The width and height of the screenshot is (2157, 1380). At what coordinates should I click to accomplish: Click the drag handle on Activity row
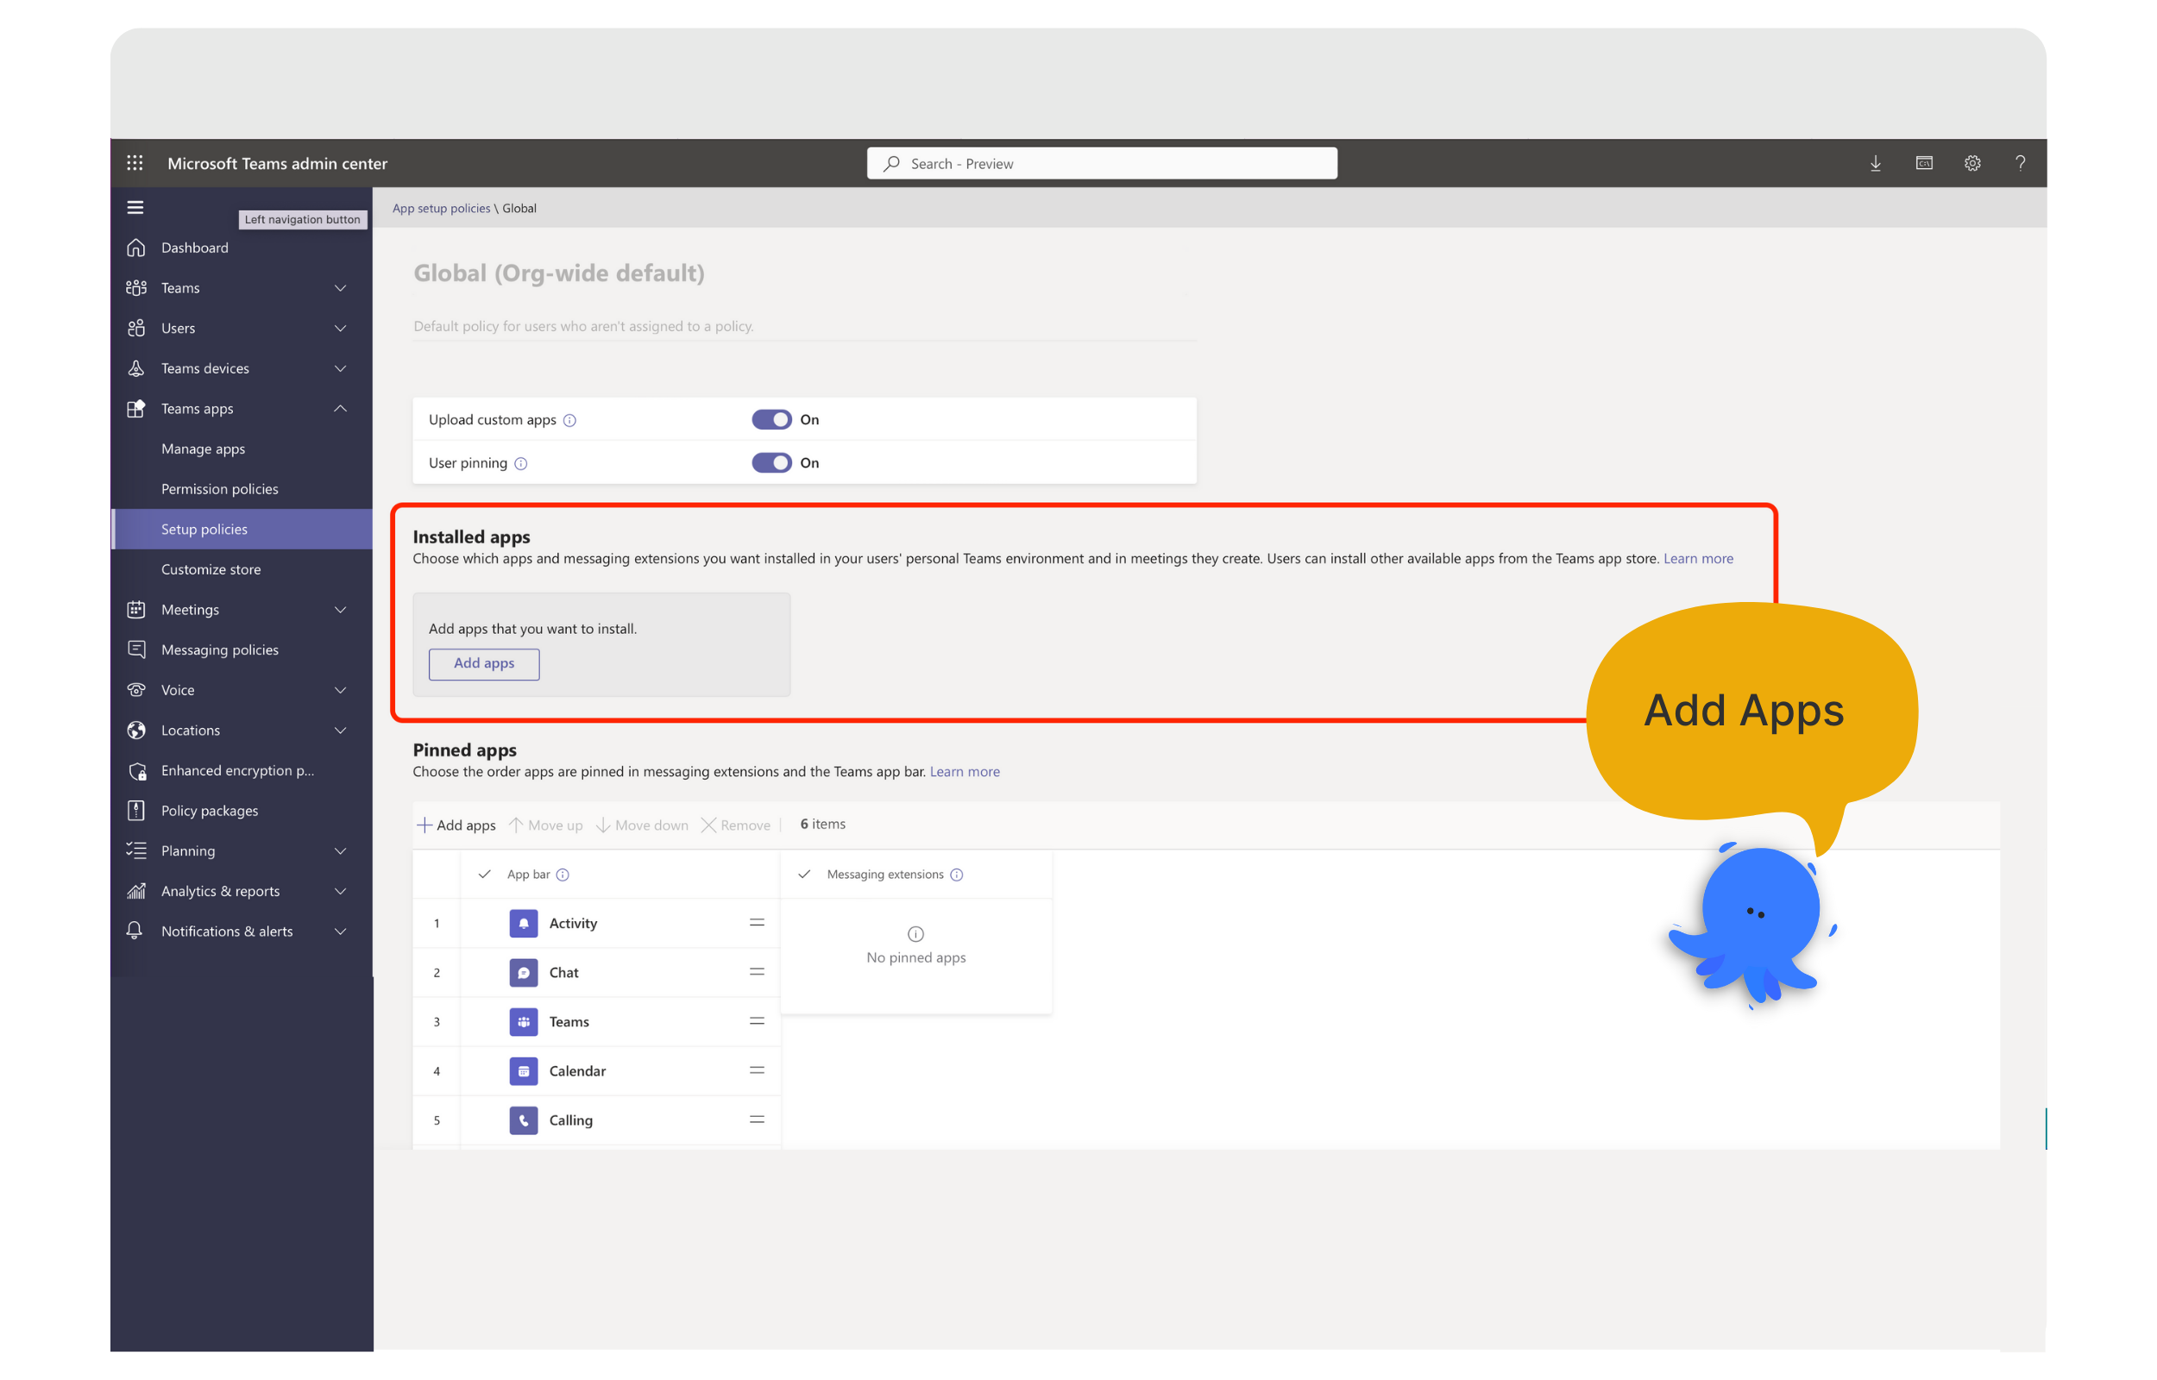(x=758, y=922)
